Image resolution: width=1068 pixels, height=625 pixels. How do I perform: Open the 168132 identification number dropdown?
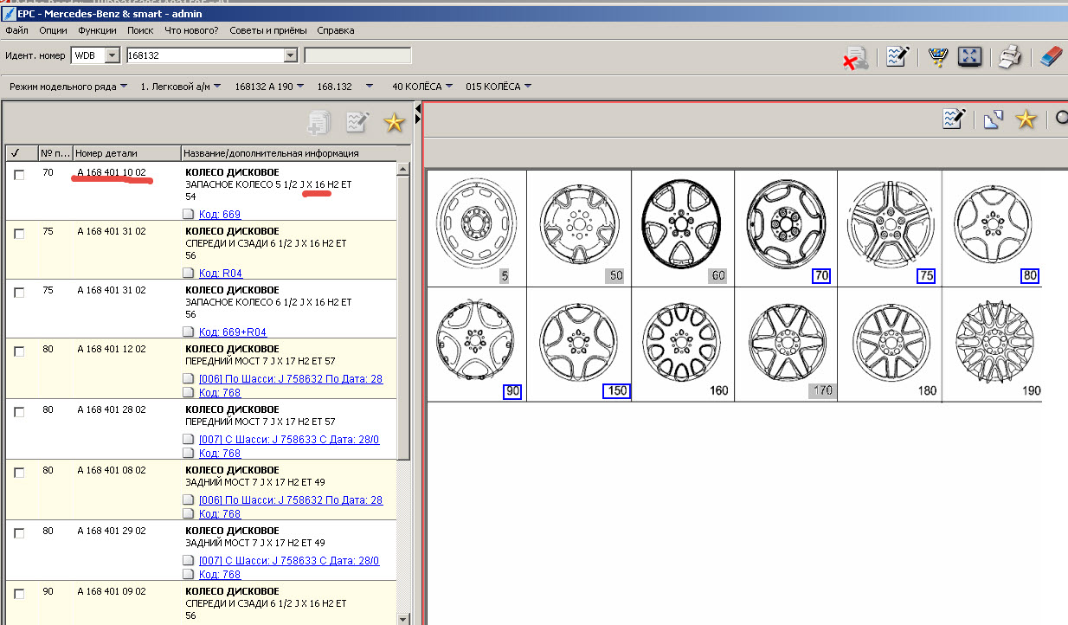click(x=290, y=55)
